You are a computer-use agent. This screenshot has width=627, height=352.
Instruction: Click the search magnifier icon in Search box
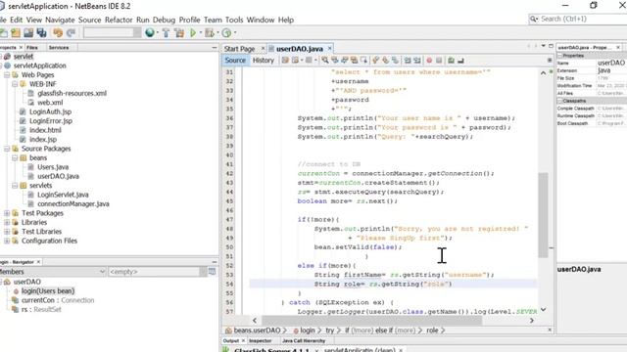(534, 19)
